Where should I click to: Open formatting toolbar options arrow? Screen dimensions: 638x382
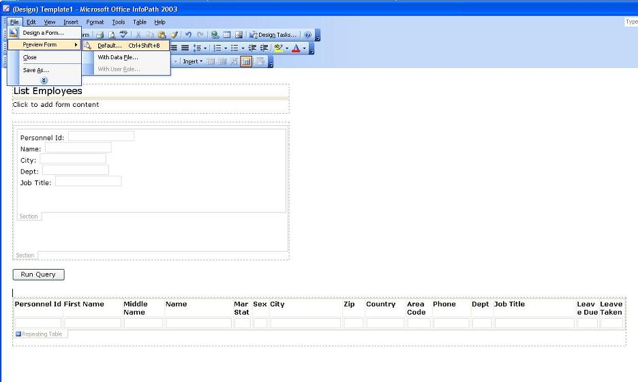[312, 48]
